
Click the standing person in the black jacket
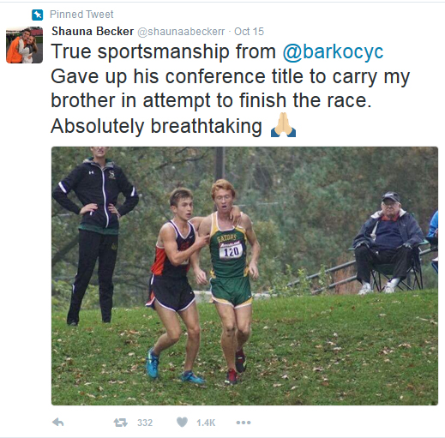[95, 236]
